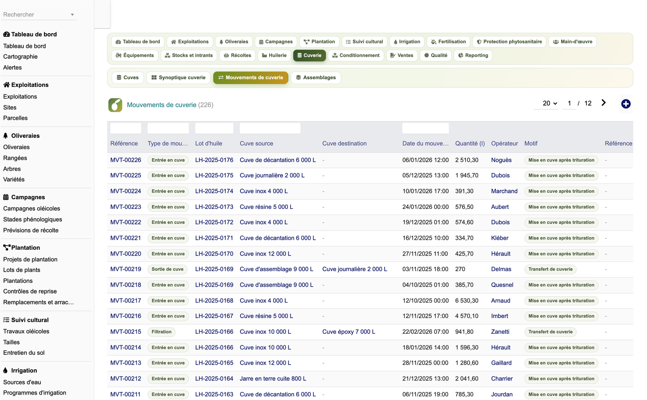Open Alertes in the sidebar

coord(13,68)
